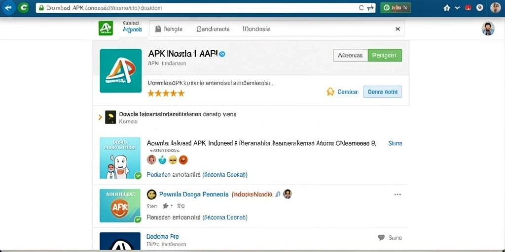Screen dimensions: 505x252
Task: Open the dark blue thumbnail at bottom
Action: (120, 242)
